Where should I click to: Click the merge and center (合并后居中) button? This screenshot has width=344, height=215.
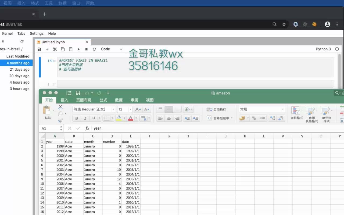pyautogui.click(x=219, y=118)
